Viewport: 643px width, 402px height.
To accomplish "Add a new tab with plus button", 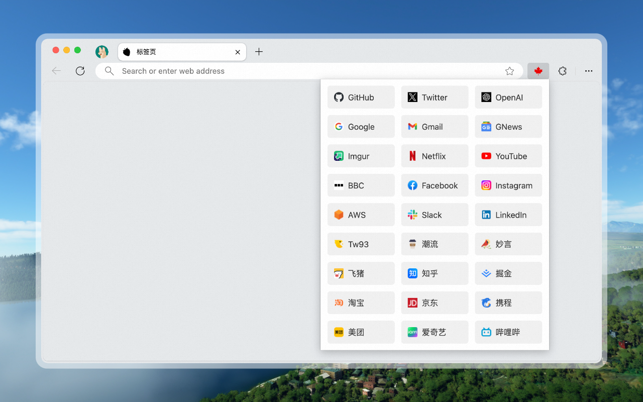I will 259,52.
